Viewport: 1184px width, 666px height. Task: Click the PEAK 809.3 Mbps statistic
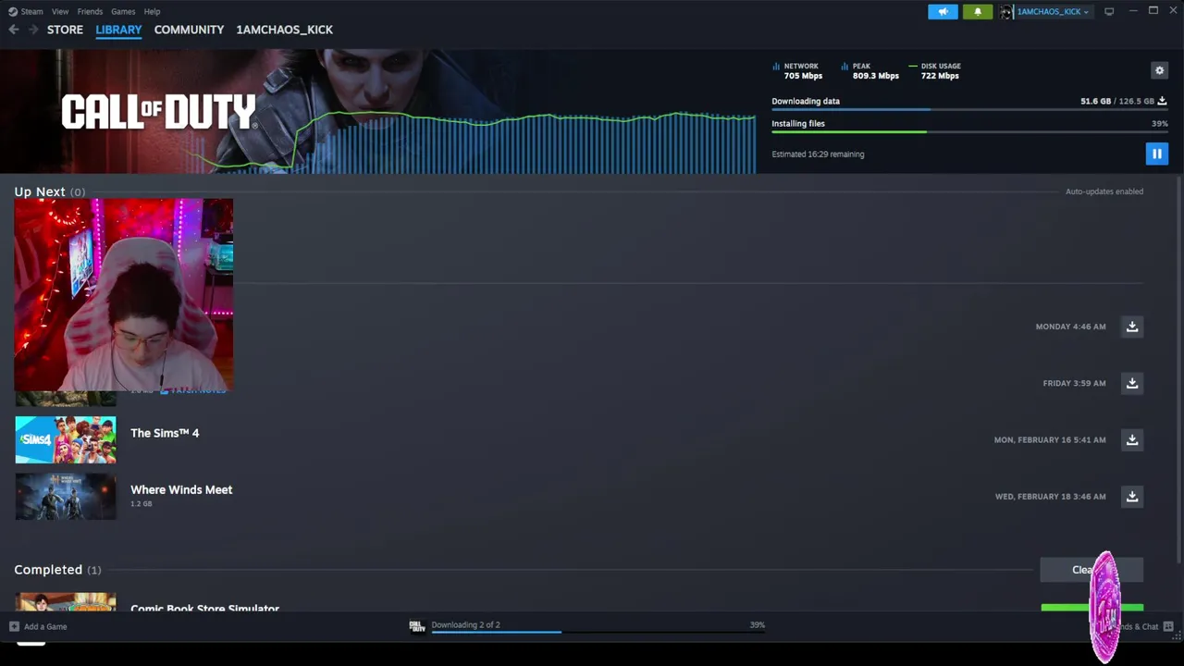coord(870,71)
